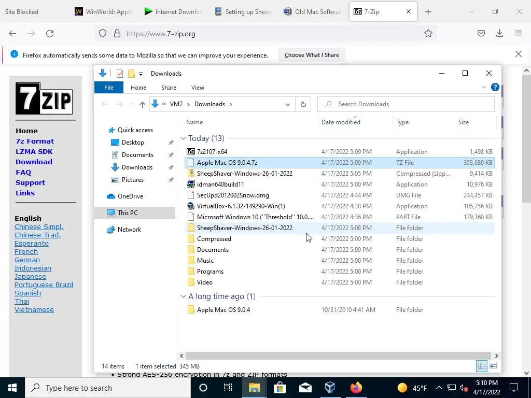531x398 pixels.
Task: Open Firefox from the taskbar
Action: pos(356,388)
